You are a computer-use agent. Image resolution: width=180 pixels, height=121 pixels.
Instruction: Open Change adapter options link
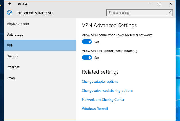click(100, 82)
